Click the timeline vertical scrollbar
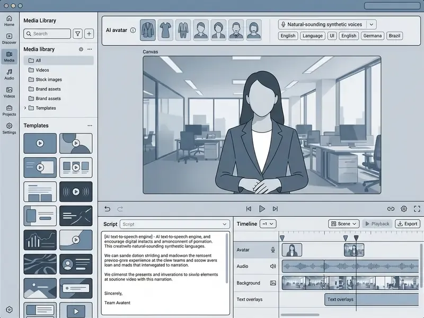 coord(421,265)
